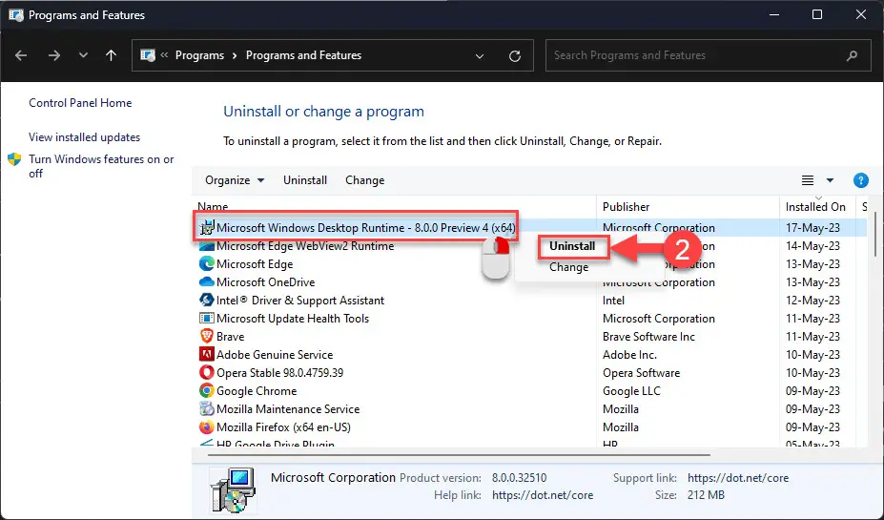The image size is (884, 520).
Task: Open the Organize dropdown menu
Action: pyautogui.click(x=235, y=180)
